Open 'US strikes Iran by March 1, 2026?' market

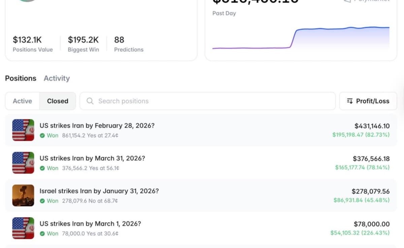point(90,224)
